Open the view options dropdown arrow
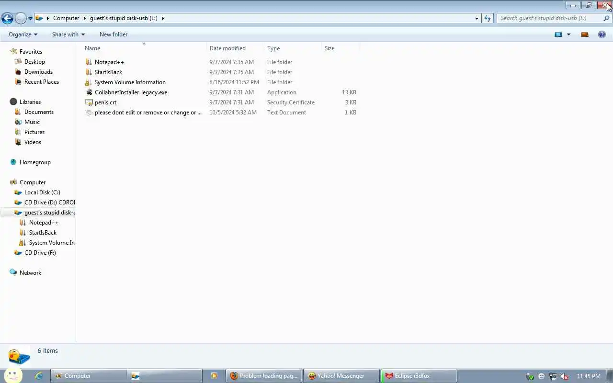Image resolution: width=613 pixels, height=383 pixels. coord(568,34)
